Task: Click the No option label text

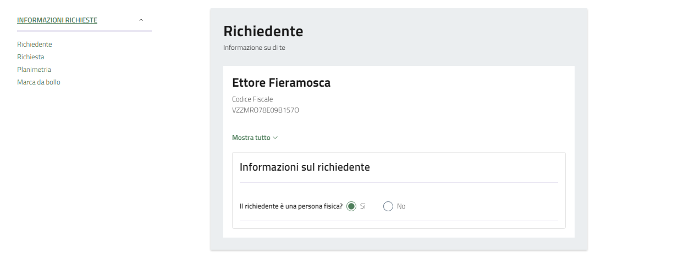Action: (401, 206)
